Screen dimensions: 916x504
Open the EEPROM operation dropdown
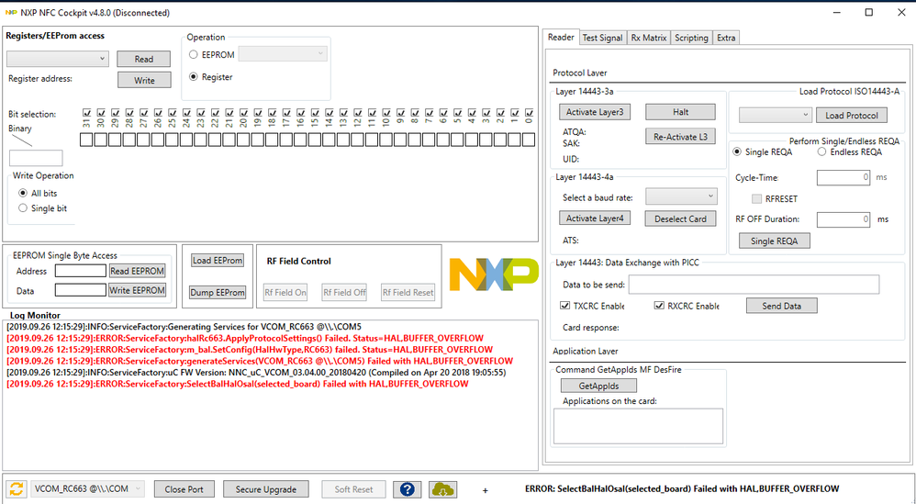pyautogui.click(x=283, y=54)
